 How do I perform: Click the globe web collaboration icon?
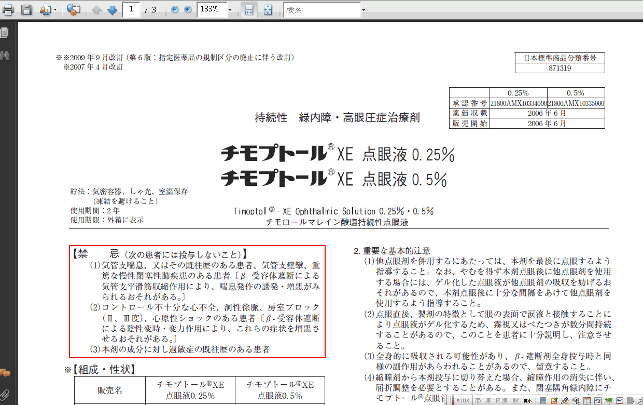click(74, 9)
